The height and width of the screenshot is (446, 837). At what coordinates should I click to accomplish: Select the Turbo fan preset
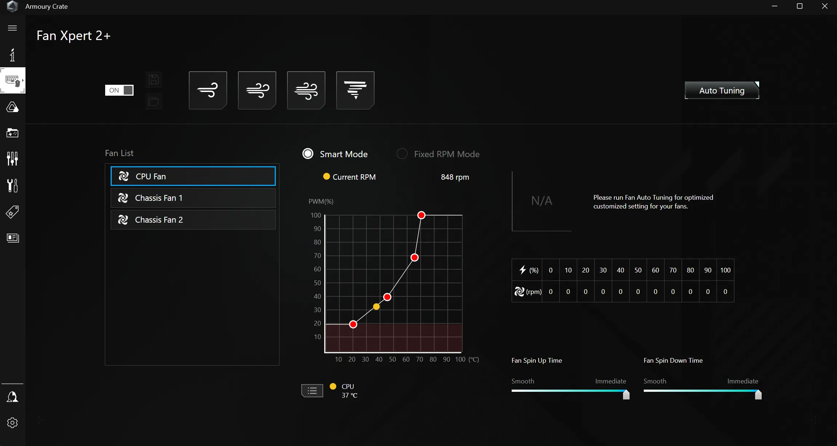pos(306,90)
